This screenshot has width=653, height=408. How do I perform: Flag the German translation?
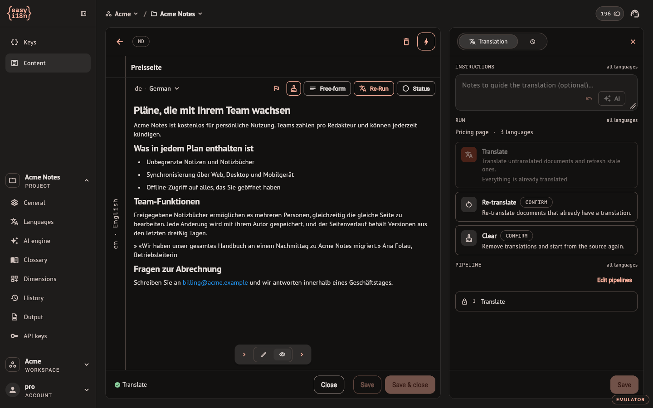pos(277,88)
